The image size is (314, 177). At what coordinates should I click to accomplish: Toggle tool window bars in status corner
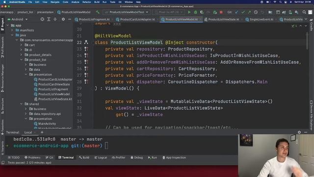tap(3, 163)
